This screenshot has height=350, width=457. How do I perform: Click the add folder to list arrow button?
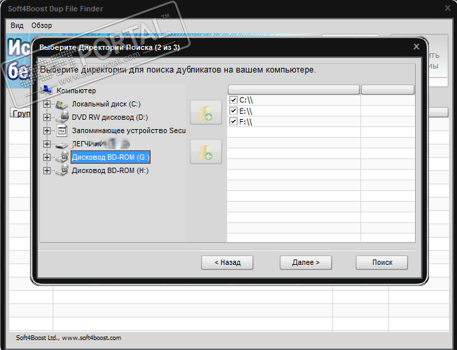coord(206,112)
